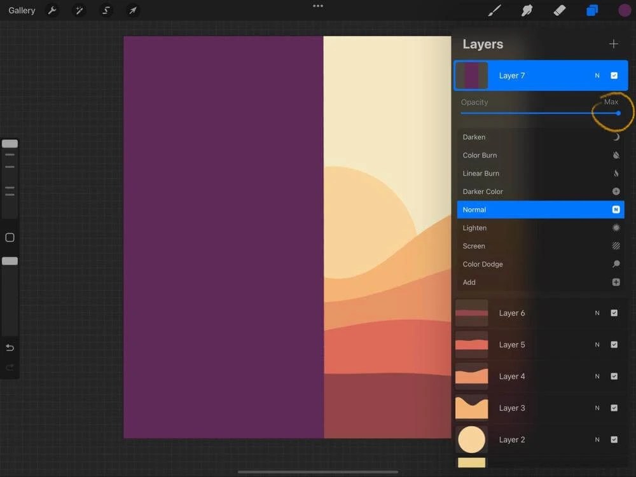636x477 pixels.
Task: Add a new layer with plus button
Action: (613, 44)
